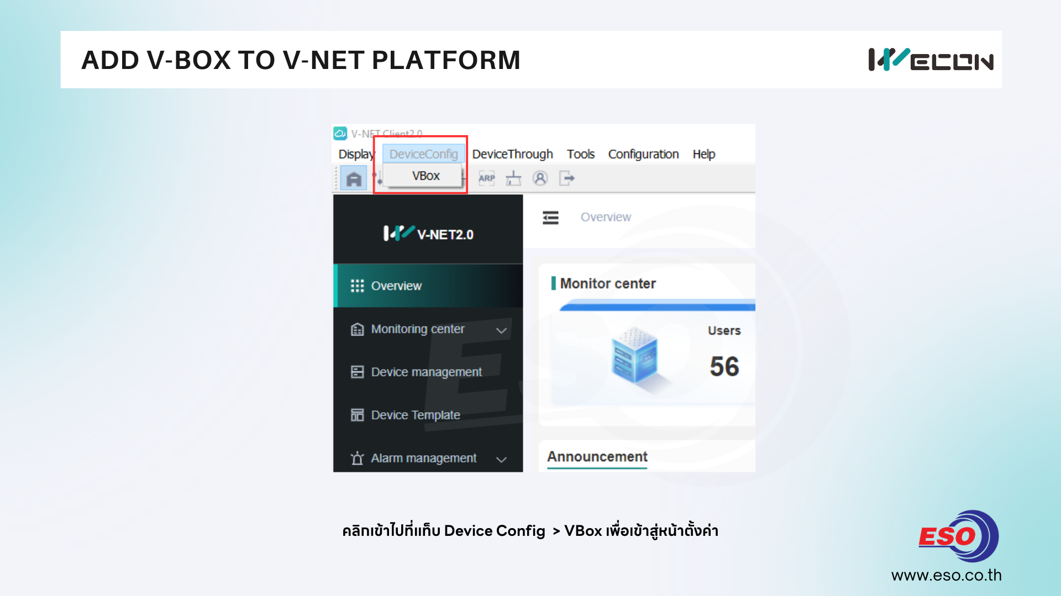Click the V-NET Client cloud app icon
This screenshot has width=1061, height=596.
pos(340,134)
